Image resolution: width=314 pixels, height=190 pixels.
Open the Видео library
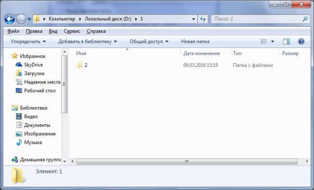31,116
